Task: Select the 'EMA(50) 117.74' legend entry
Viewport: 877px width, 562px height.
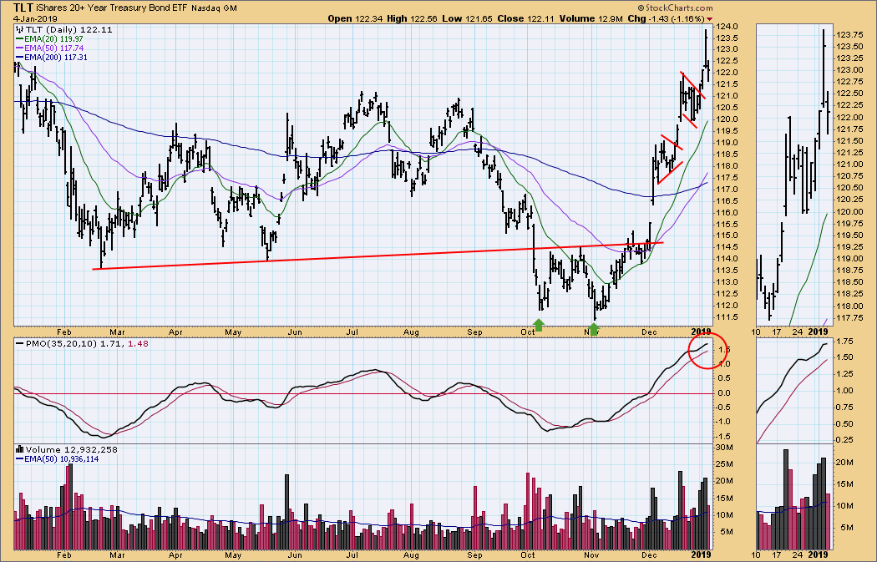Action: point(50,48)
